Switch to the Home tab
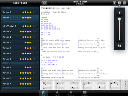Image resolution: width=128 pixels, height=96 pixels. pyautogui.click(x=43, y=93)
